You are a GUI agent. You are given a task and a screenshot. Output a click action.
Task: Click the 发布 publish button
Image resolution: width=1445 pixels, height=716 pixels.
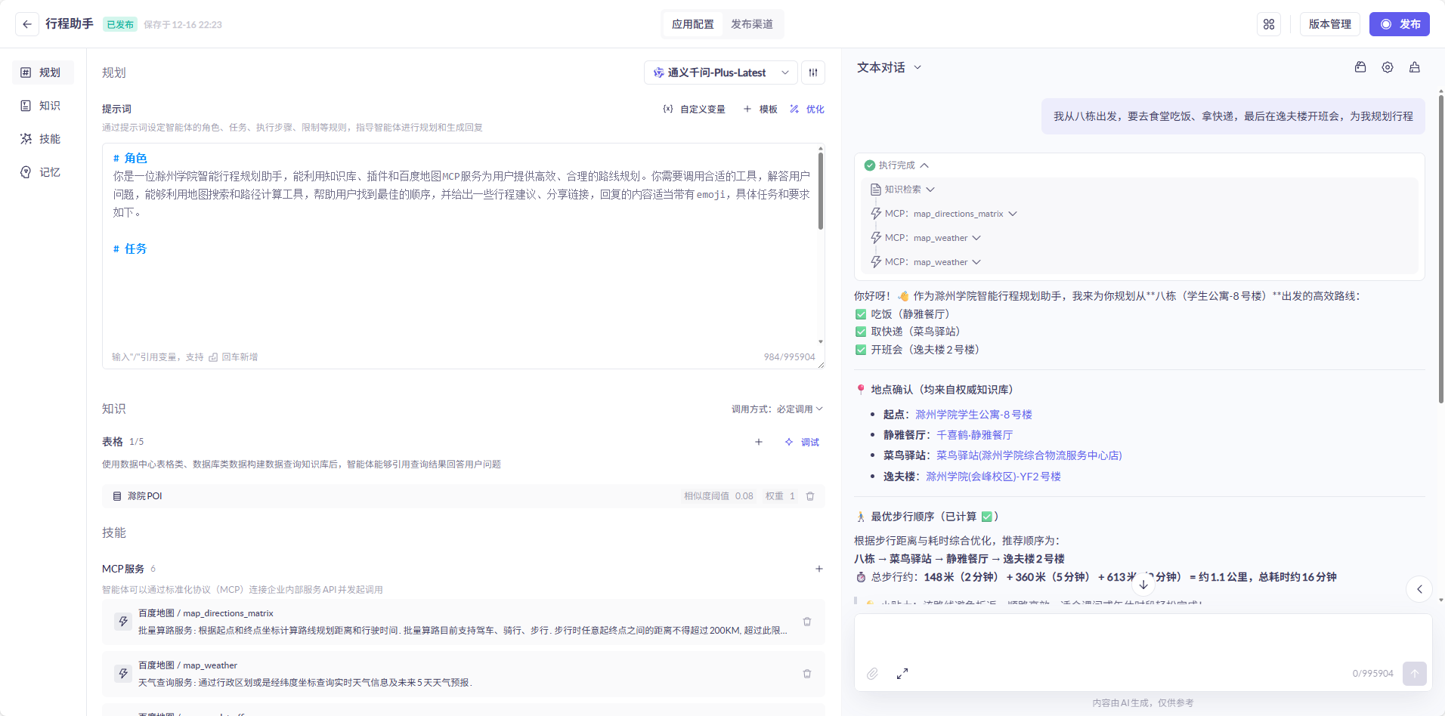(x=1398, y=23)
